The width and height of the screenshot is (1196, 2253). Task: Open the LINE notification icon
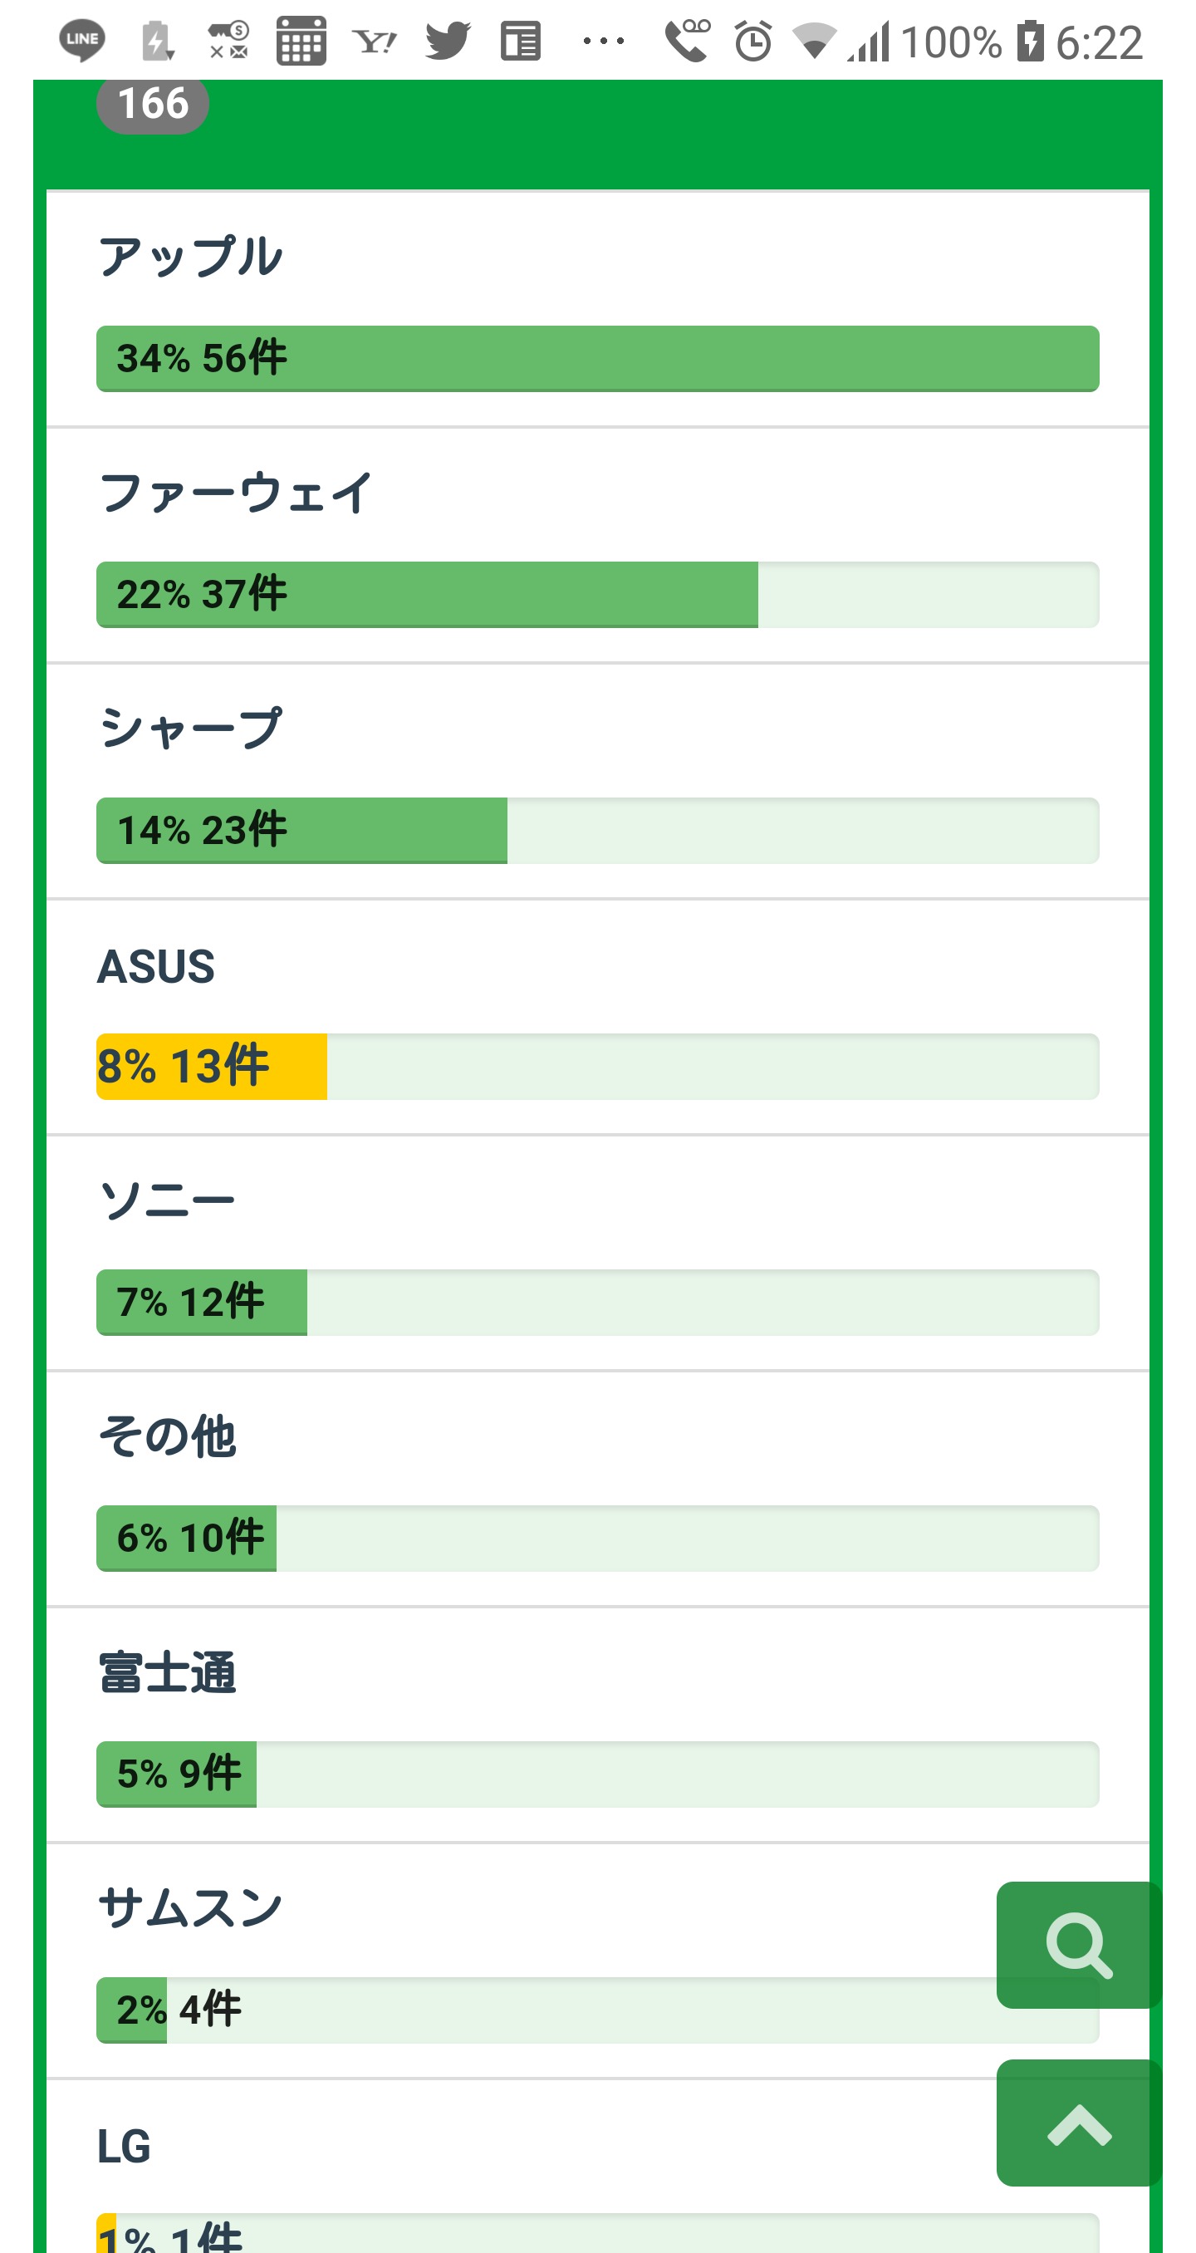pyautogui.click(x=82, y=40)
